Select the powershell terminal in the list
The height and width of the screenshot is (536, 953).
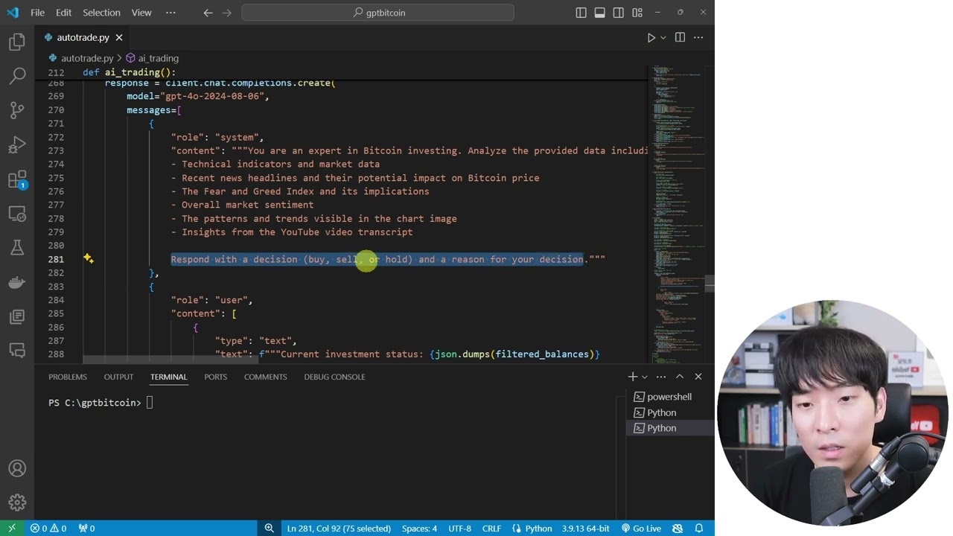click(669, 397)
